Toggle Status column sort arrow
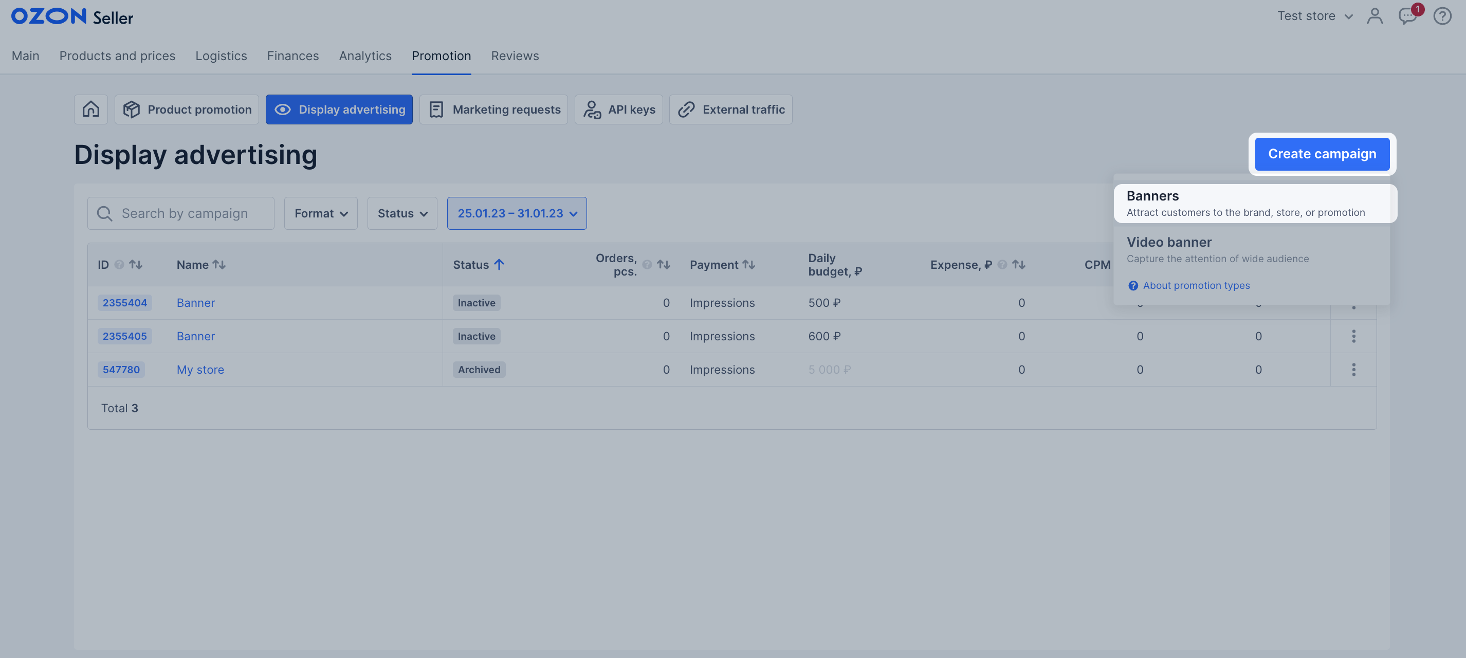 point(499,265)
